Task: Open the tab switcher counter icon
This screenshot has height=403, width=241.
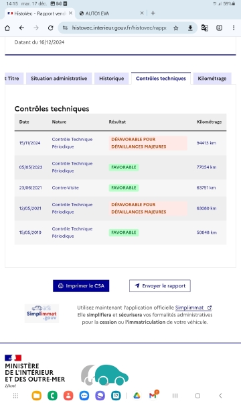Action: coord(219,28)
